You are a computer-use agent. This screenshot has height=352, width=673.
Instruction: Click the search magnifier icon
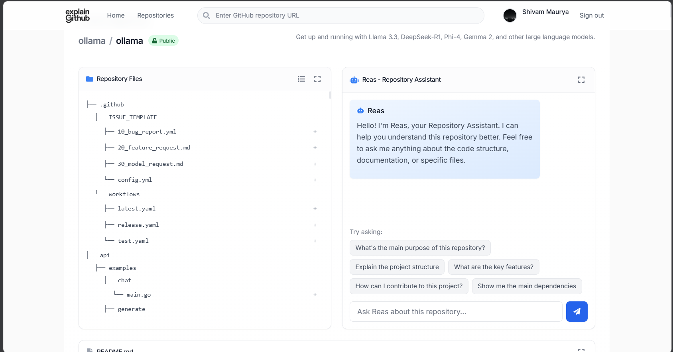[x=207, y=16]
